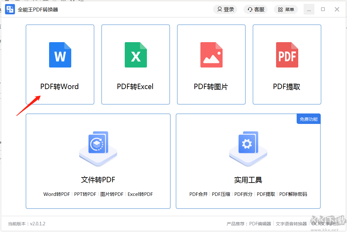The height and width of the screenshot is (232, 347).
Task: Open the 文字语音转换器 product link
Action: [291, 224]
